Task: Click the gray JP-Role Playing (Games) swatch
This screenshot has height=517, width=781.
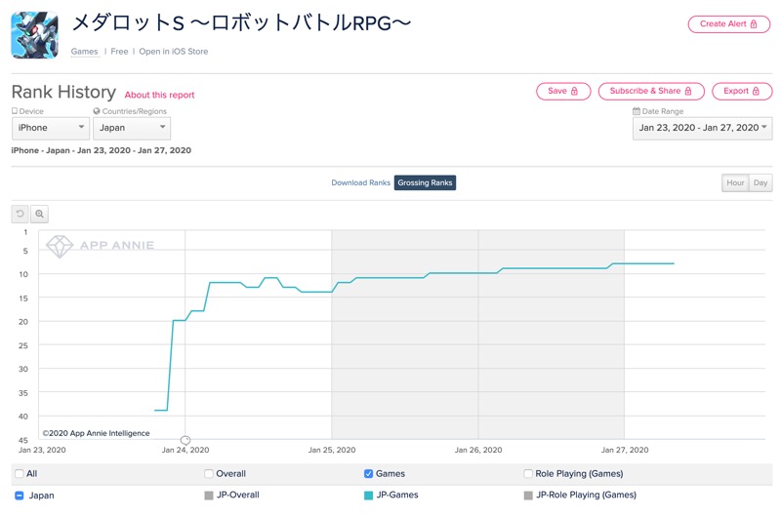Action: pos(528,496)
